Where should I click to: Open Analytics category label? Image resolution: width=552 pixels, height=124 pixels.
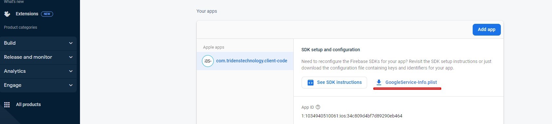(x=15, y=71)
